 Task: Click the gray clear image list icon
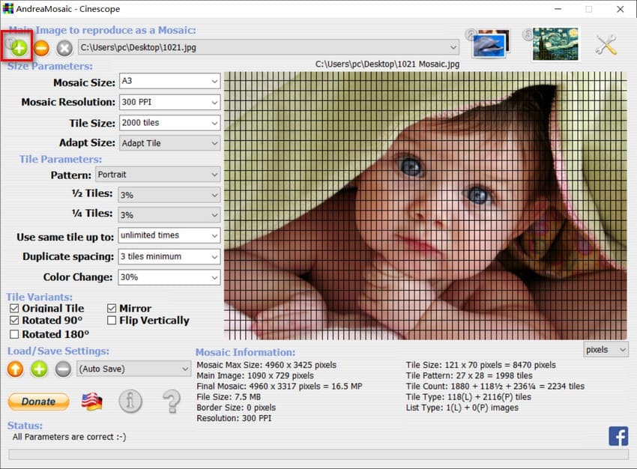[x=64, y=48]
